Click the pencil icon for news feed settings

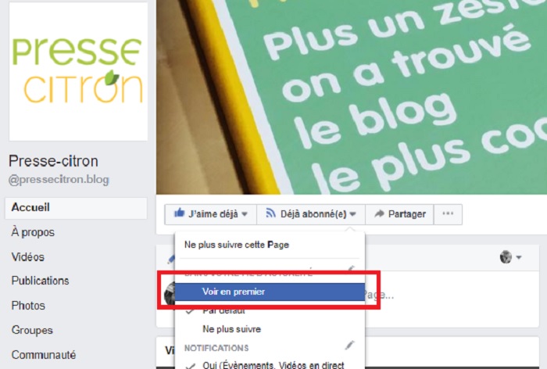tap(351, 268)
